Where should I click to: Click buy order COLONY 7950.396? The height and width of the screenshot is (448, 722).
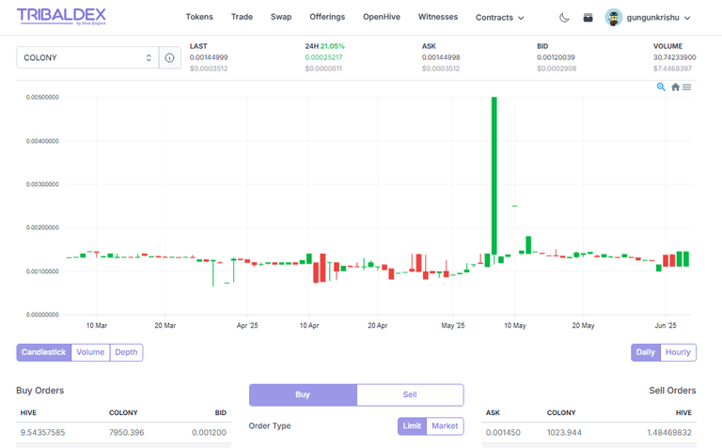pos(126,432)
